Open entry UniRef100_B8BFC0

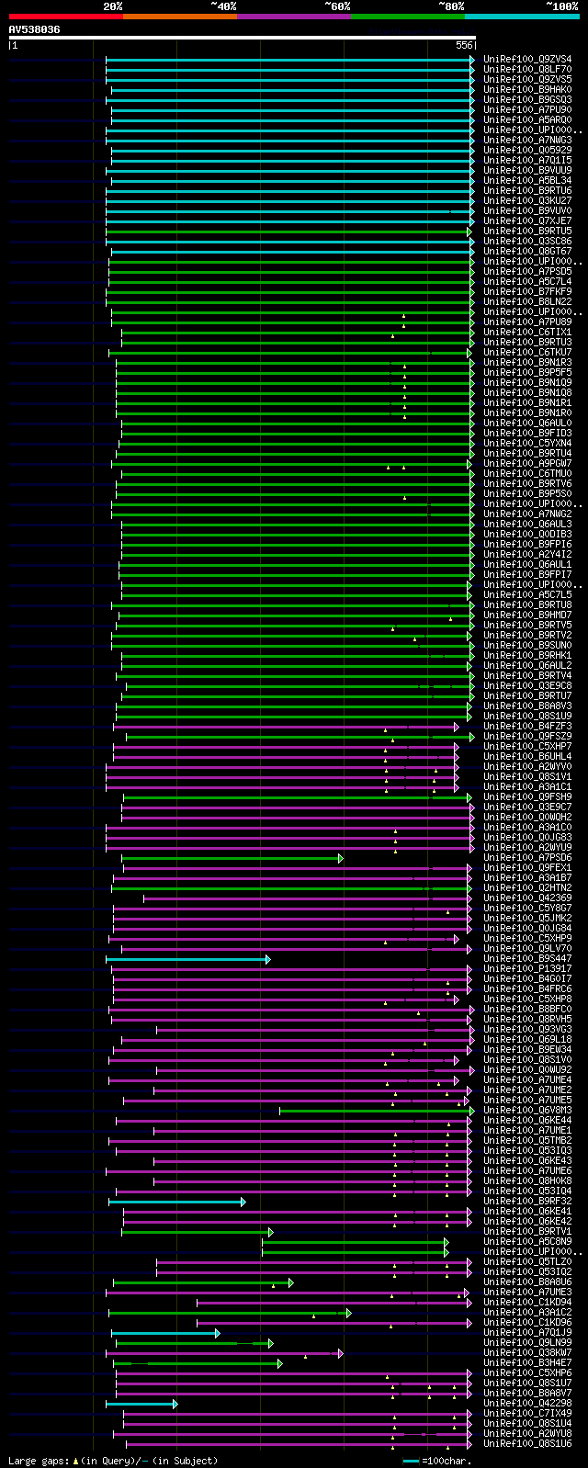[527, 1010]
